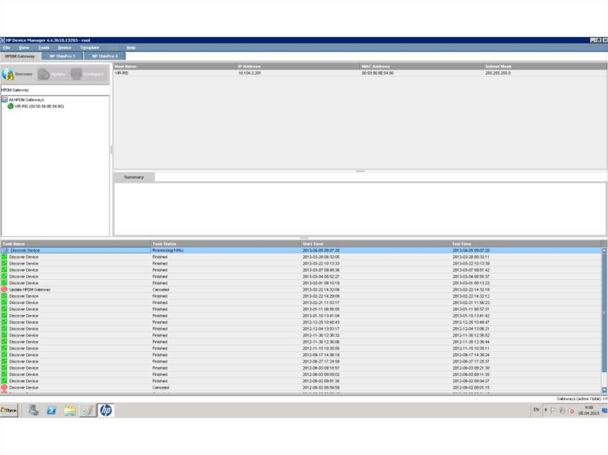This screenshot has height=455, width=608.
Task: Click the Discover gateway toolbar icon
Action: 7,74
